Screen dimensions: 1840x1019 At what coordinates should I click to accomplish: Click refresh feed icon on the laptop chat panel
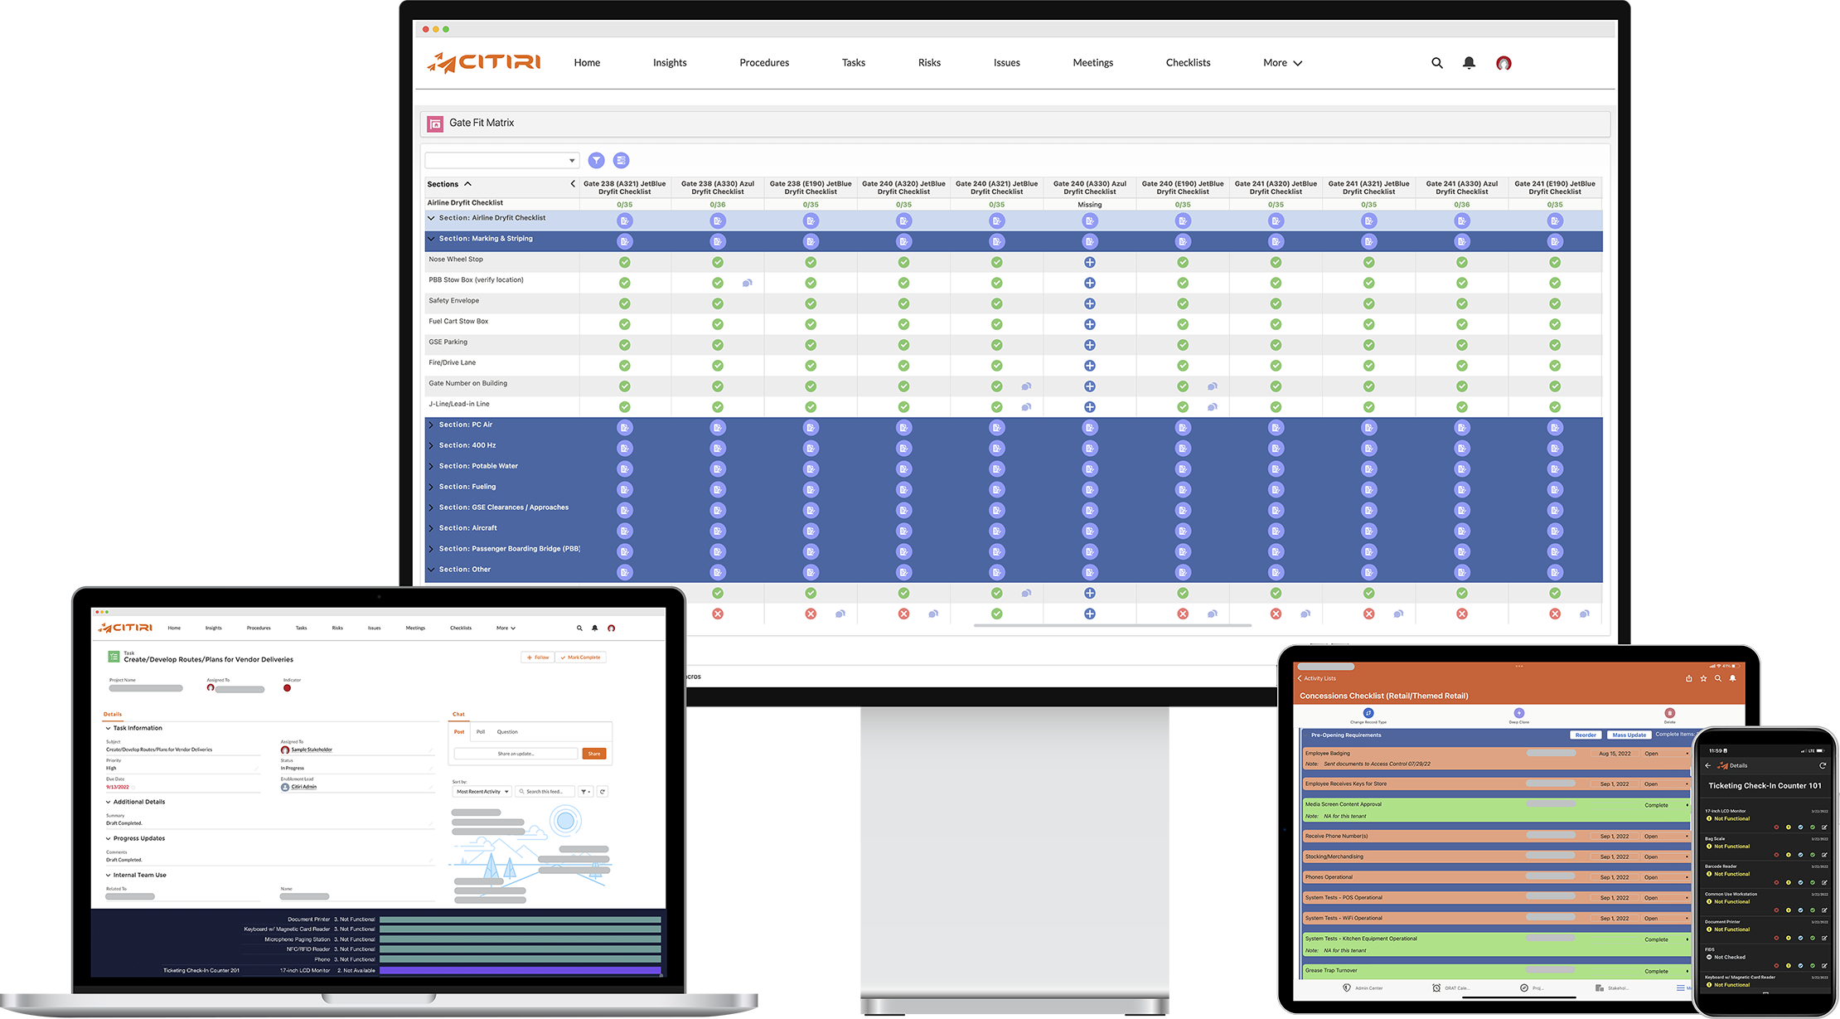(x=603, y=792)
